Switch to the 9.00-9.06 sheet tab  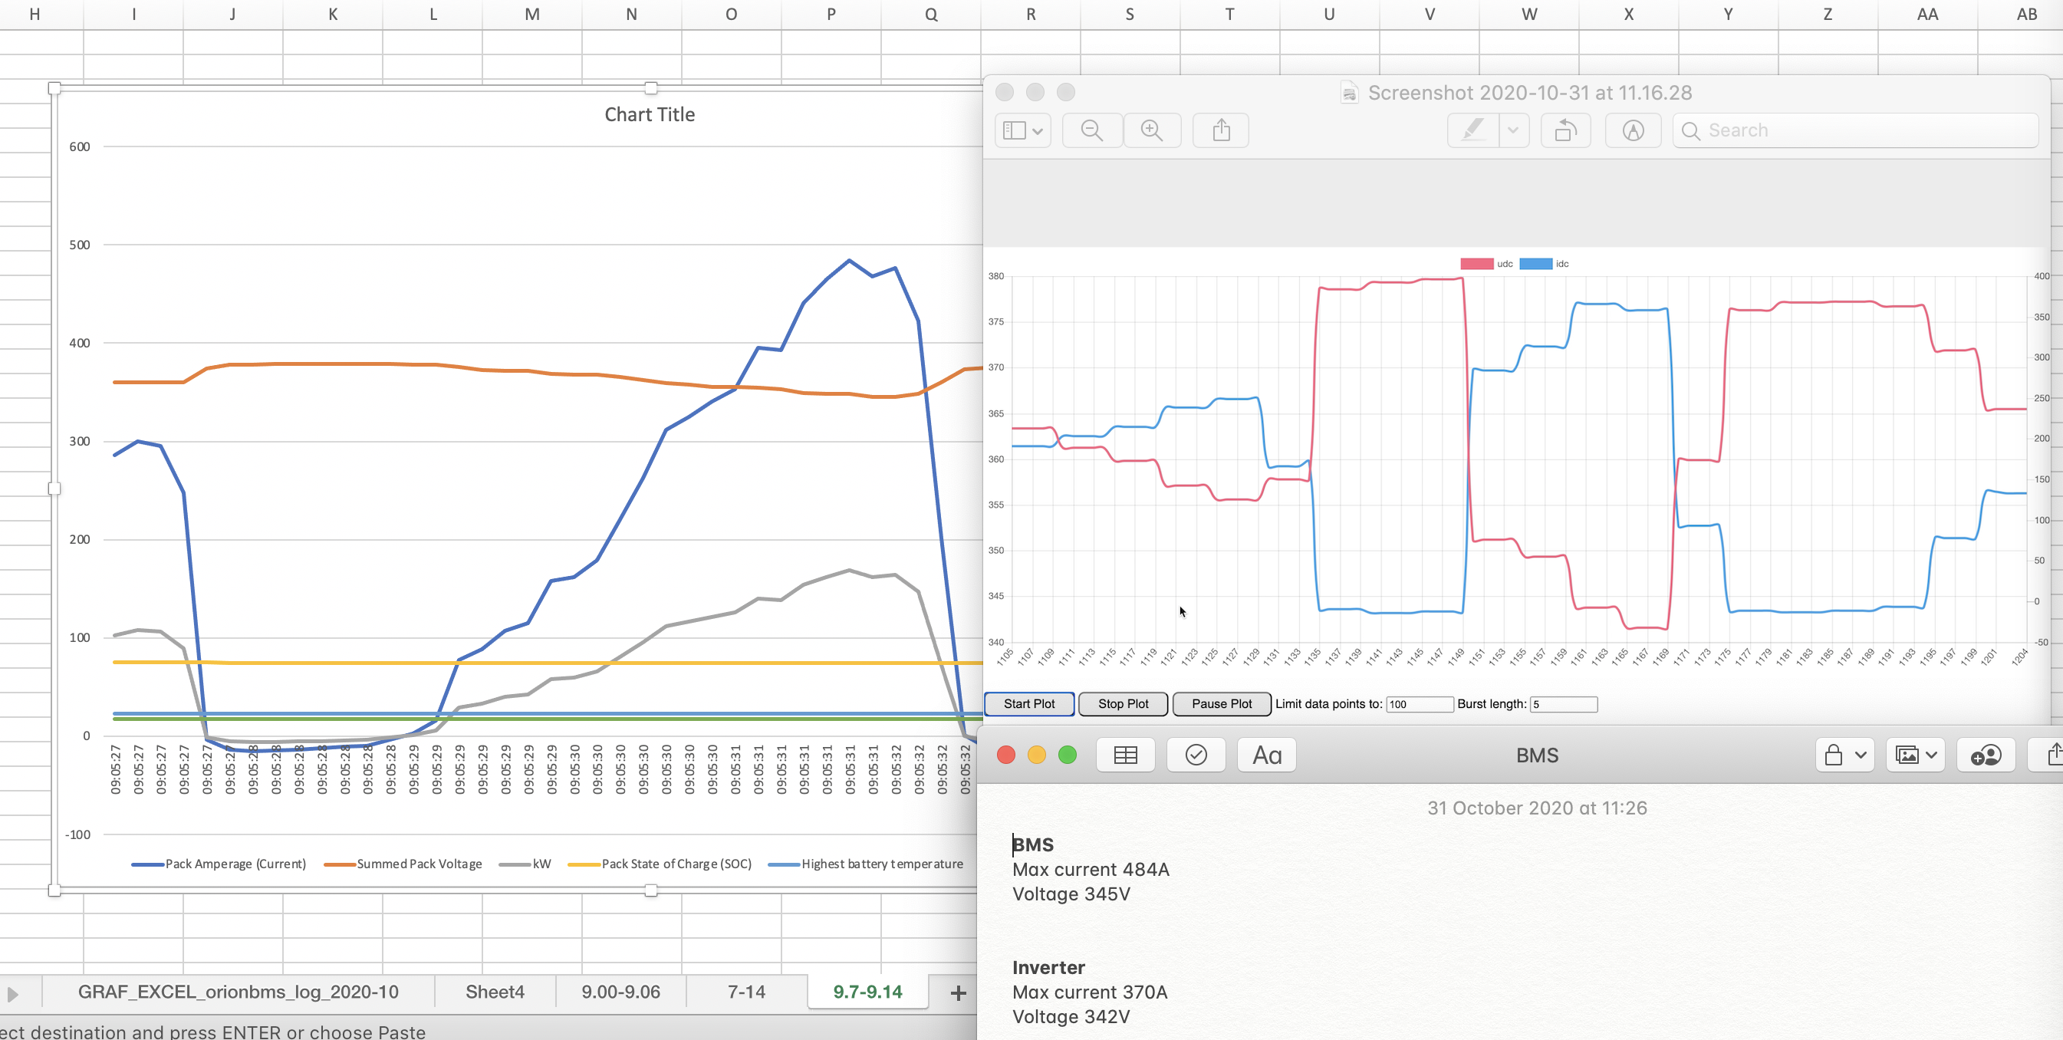620,992
